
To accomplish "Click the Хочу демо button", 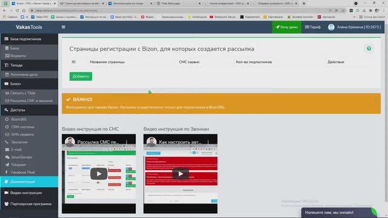I will (287, 27).
